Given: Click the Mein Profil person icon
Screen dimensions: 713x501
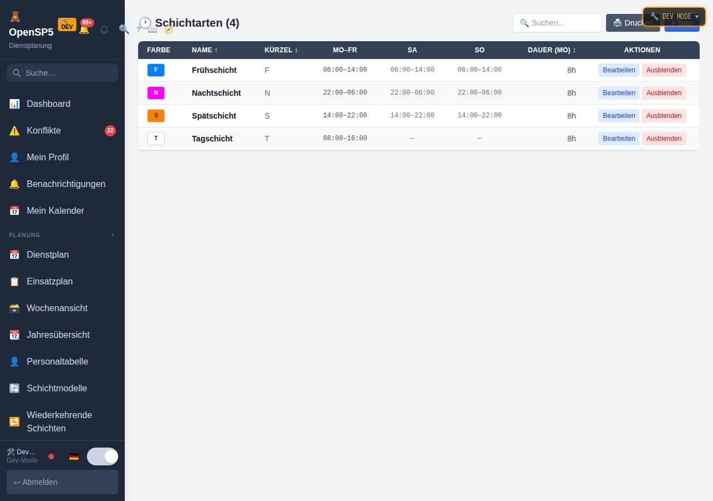Looking at the screenshot, I should (14, 157).
